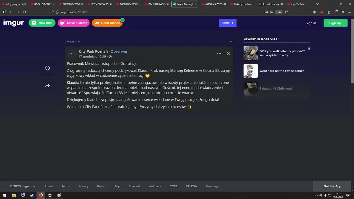Close the trip - YouTube tab
Screen dimensions: 354x199
(310, 4)
